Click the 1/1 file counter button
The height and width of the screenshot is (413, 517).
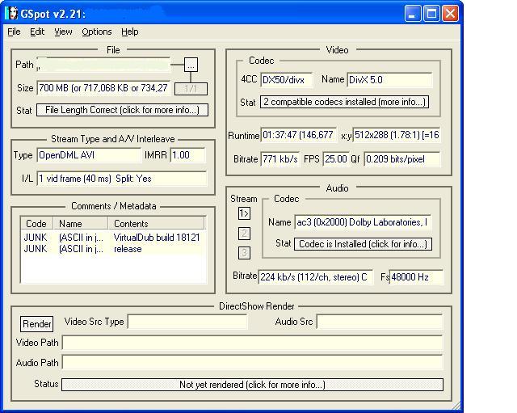point(191,89)
